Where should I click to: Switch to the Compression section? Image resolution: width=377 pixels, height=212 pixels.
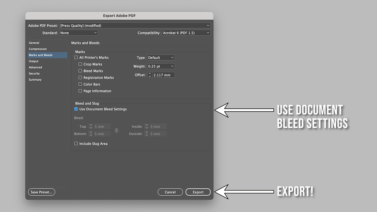click(48, 49)
